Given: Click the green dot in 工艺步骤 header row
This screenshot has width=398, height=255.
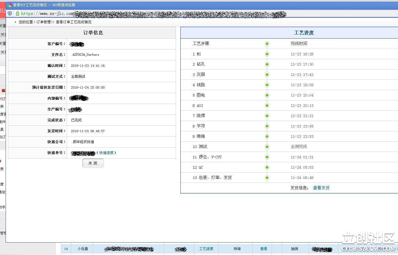Looking at the screenshot, I should click(x=267, y=44).
